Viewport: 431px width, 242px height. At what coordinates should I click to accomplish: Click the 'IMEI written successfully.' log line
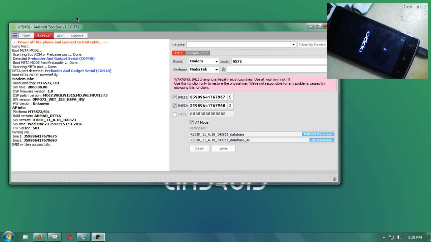point(31,145)
